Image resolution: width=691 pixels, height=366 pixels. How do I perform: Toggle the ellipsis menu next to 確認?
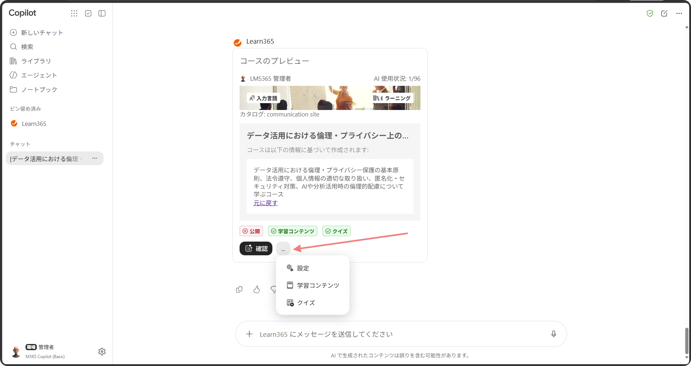pos(283,249)
